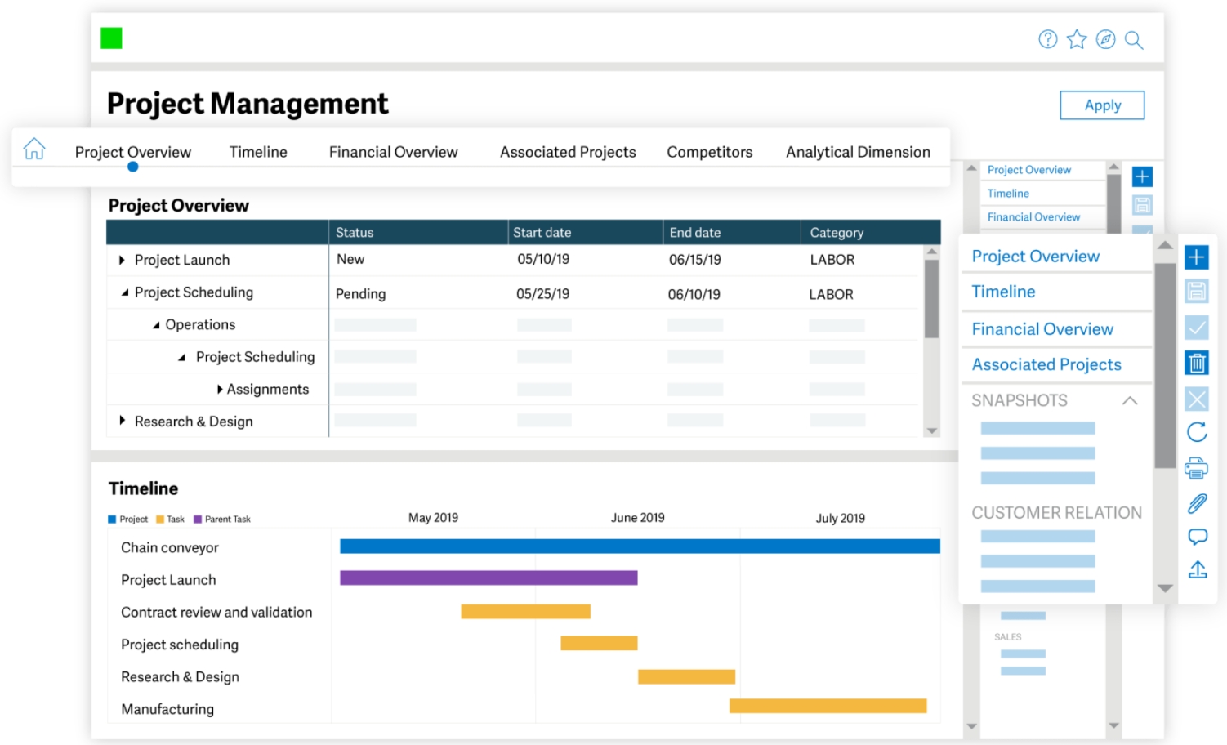Image resolution: width=1227 pixels, height=745 pixels.
Task: Click the favorites star icon
Action: click(1077, 39)
